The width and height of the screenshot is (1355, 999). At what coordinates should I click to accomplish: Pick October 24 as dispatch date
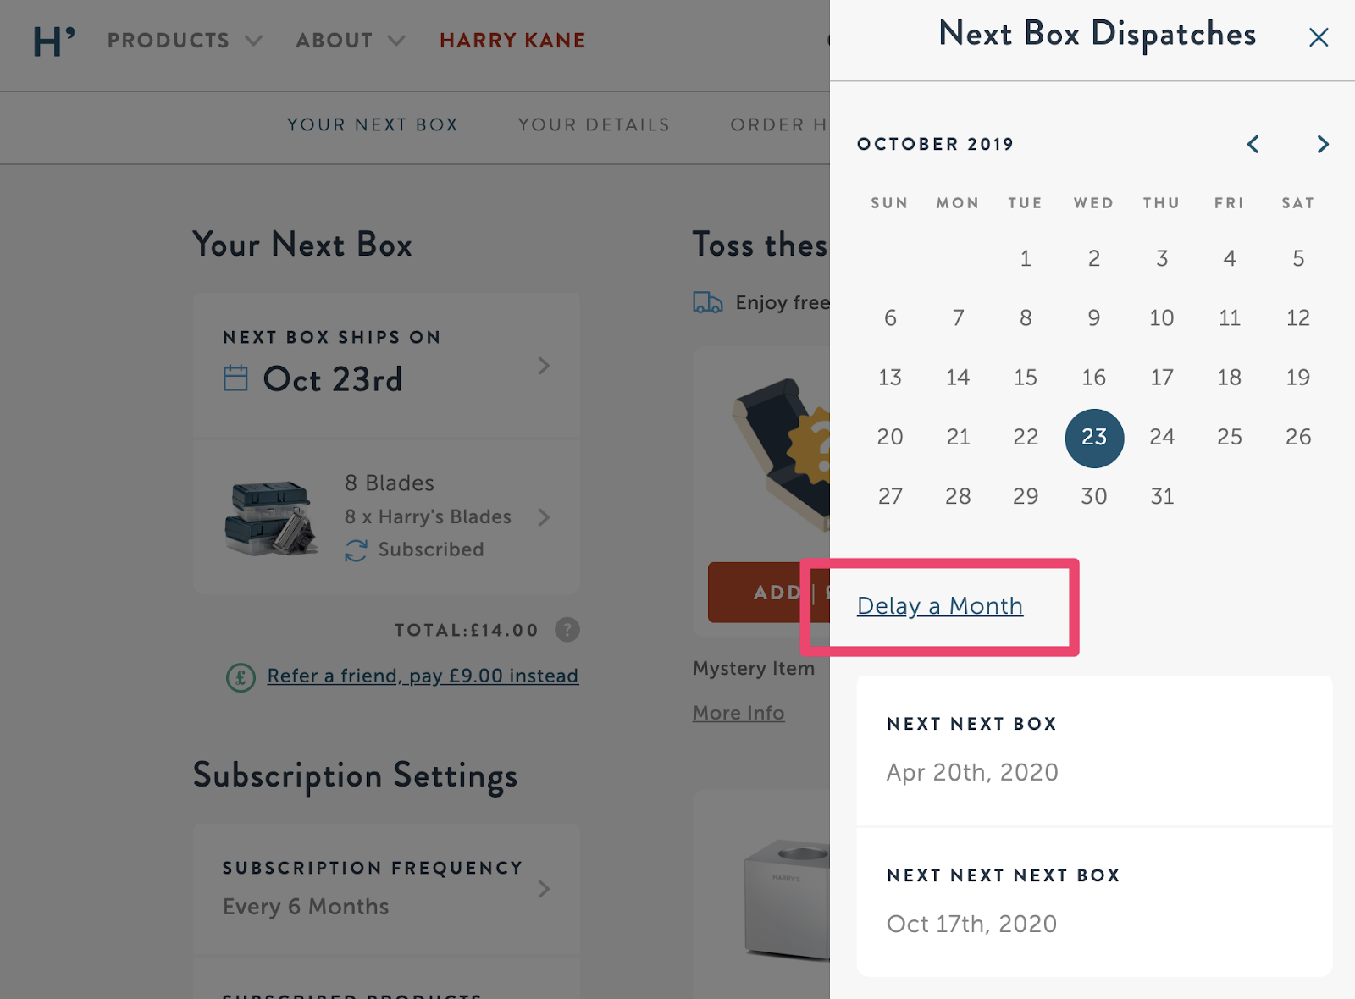1162,437
